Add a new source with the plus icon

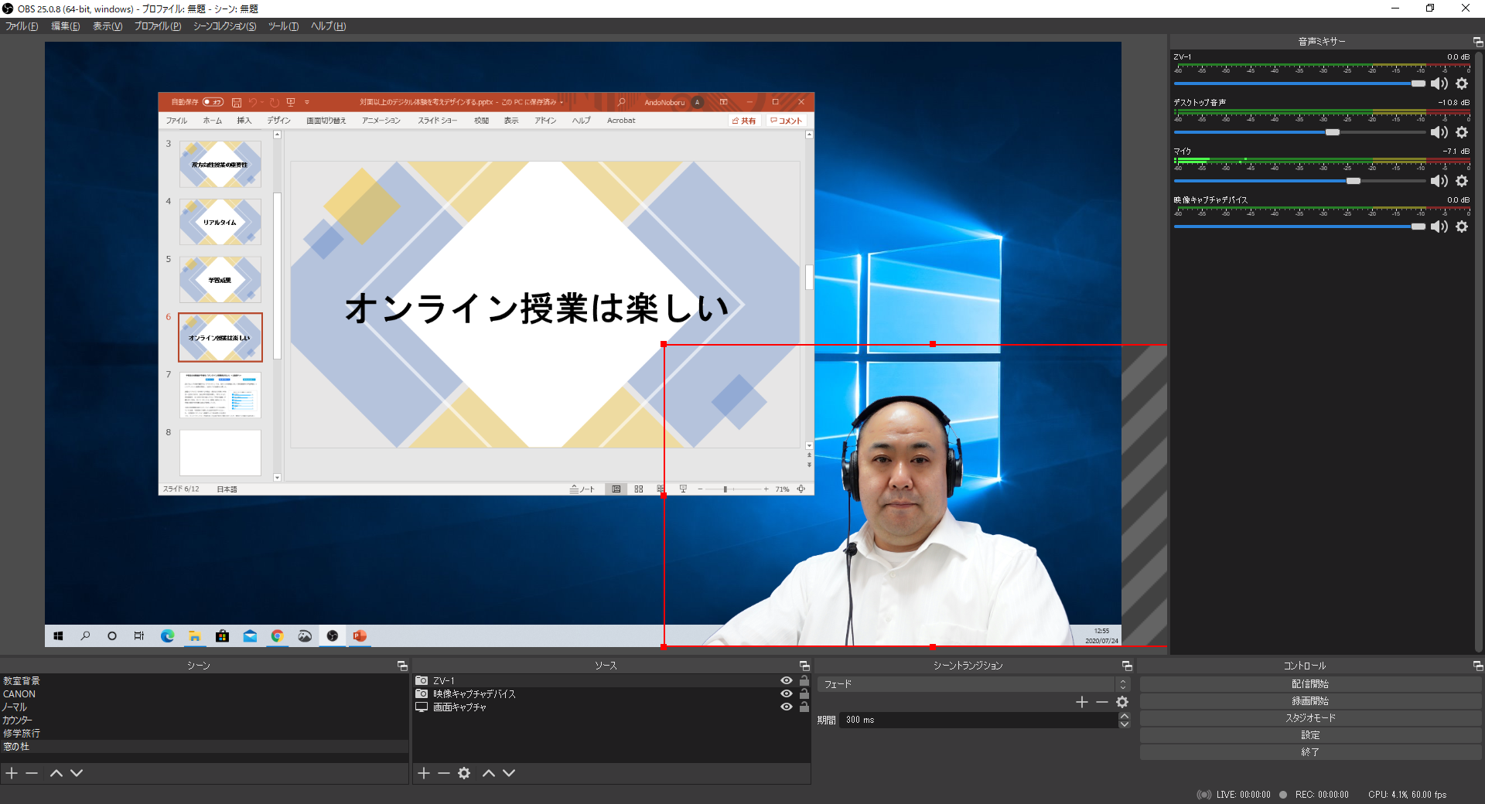pos(424,773)
